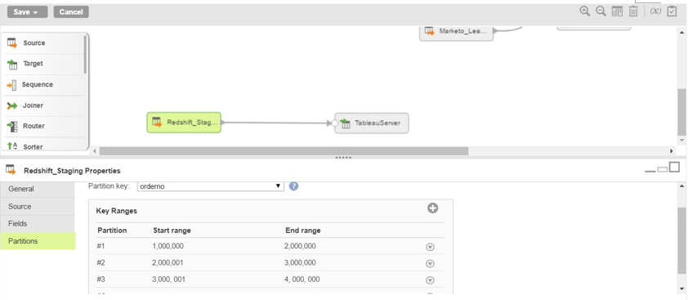Select the Target transformation in palette
The height and width of the screenshot is (300, 688).
44,64
